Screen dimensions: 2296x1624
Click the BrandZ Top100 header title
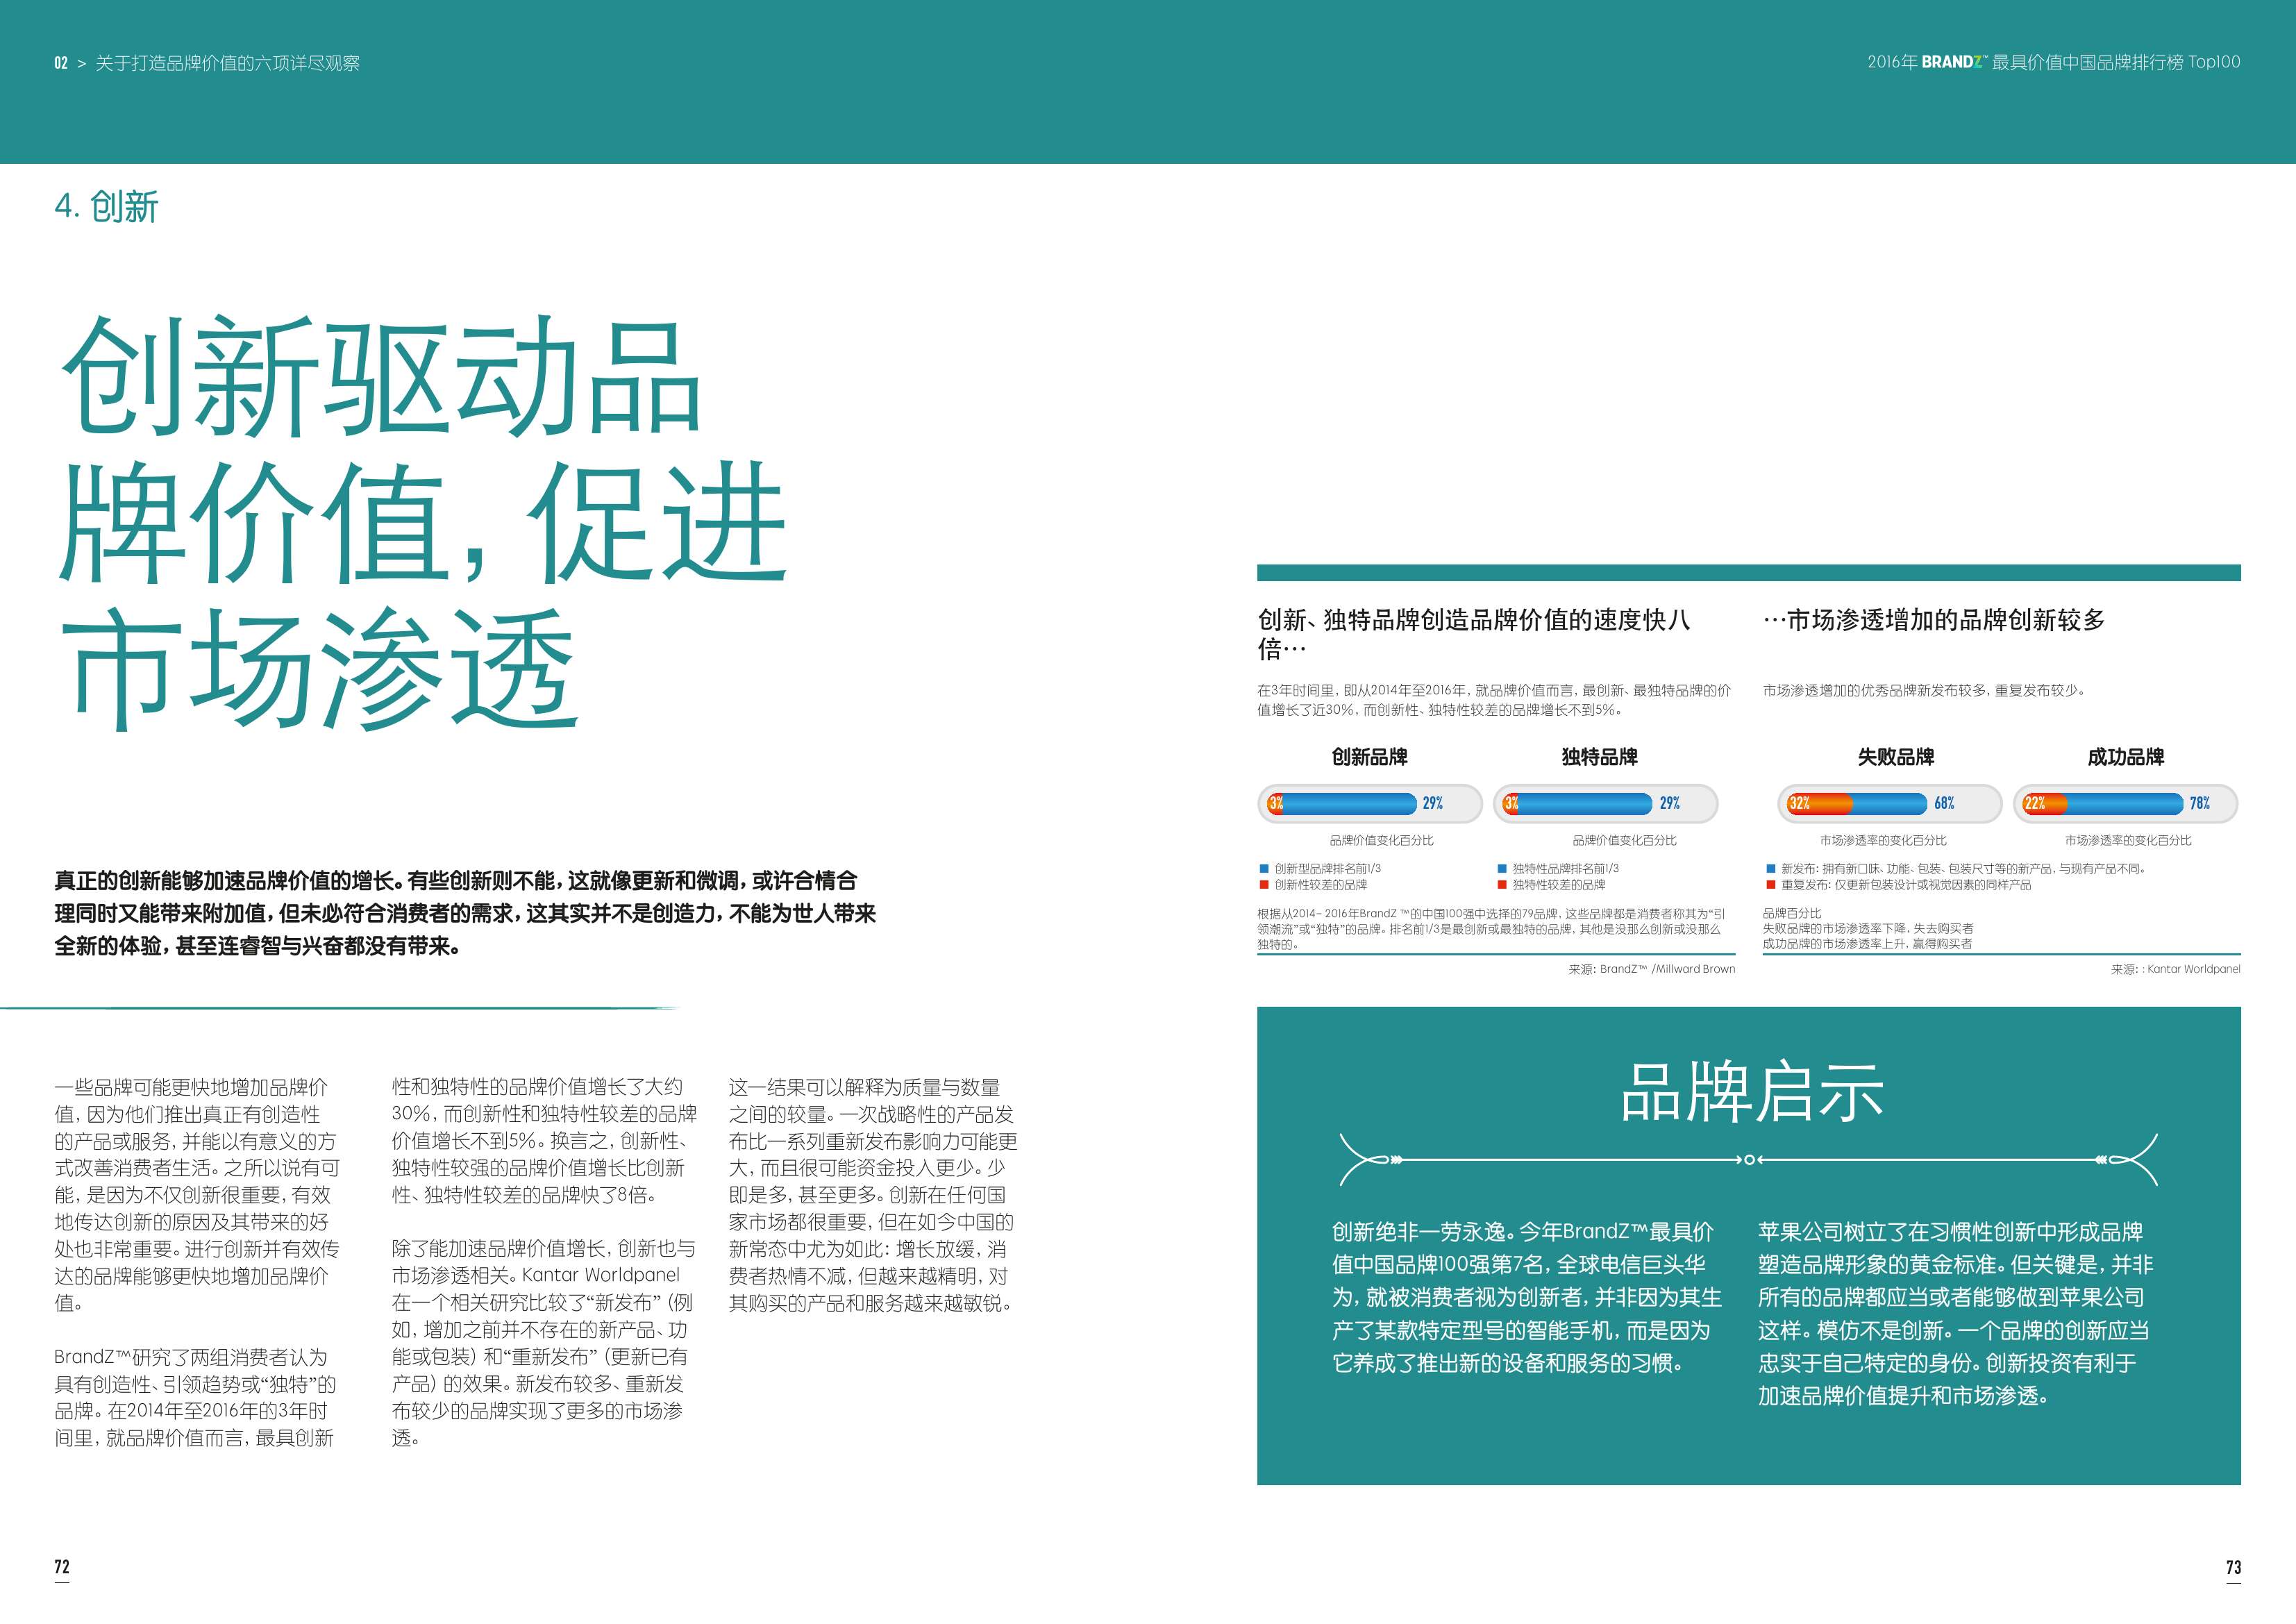click(x=2053, y=62)
